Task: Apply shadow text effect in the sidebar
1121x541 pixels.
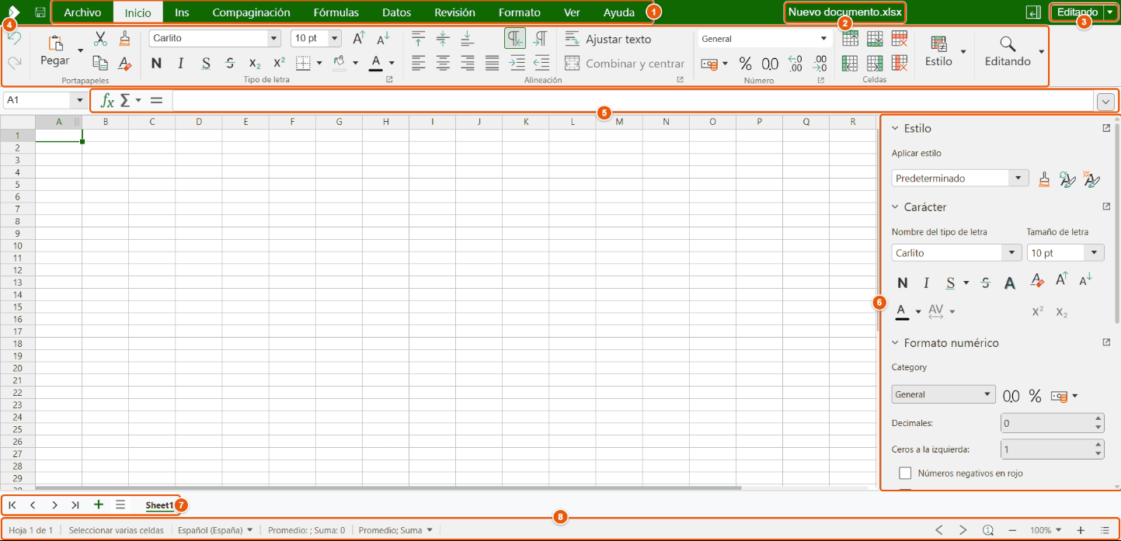Action: tap(1010, 283)
